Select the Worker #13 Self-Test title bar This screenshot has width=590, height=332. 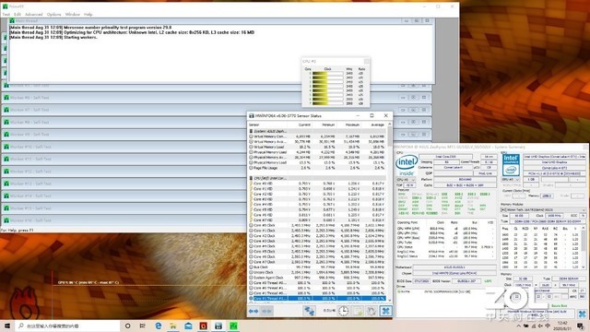tap(124, 184)
